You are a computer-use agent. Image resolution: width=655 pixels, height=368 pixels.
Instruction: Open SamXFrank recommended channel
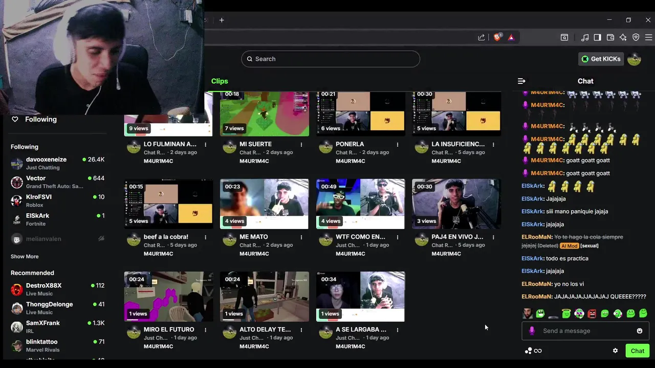57,327
